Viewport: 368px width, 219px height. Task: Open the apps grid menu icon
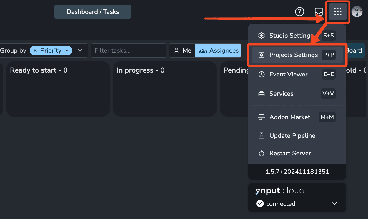coord(337,12)
